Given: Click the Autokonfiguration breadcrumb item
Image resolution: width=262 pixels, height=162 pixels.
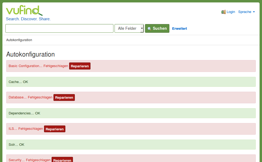Looking at the screenshot, I should point(19,40).
